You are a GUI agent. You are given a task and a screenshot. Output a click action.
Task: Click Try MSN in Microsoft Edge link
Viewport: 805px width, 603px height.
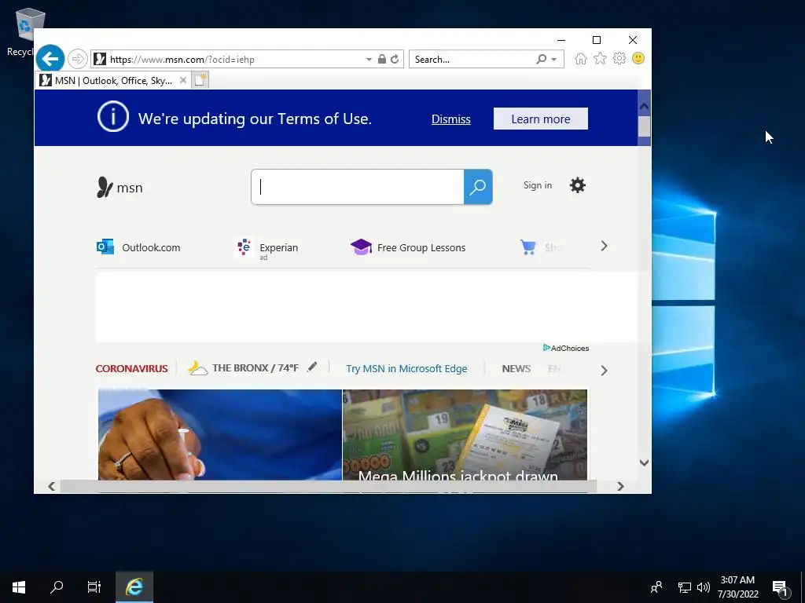pos(406,369)
